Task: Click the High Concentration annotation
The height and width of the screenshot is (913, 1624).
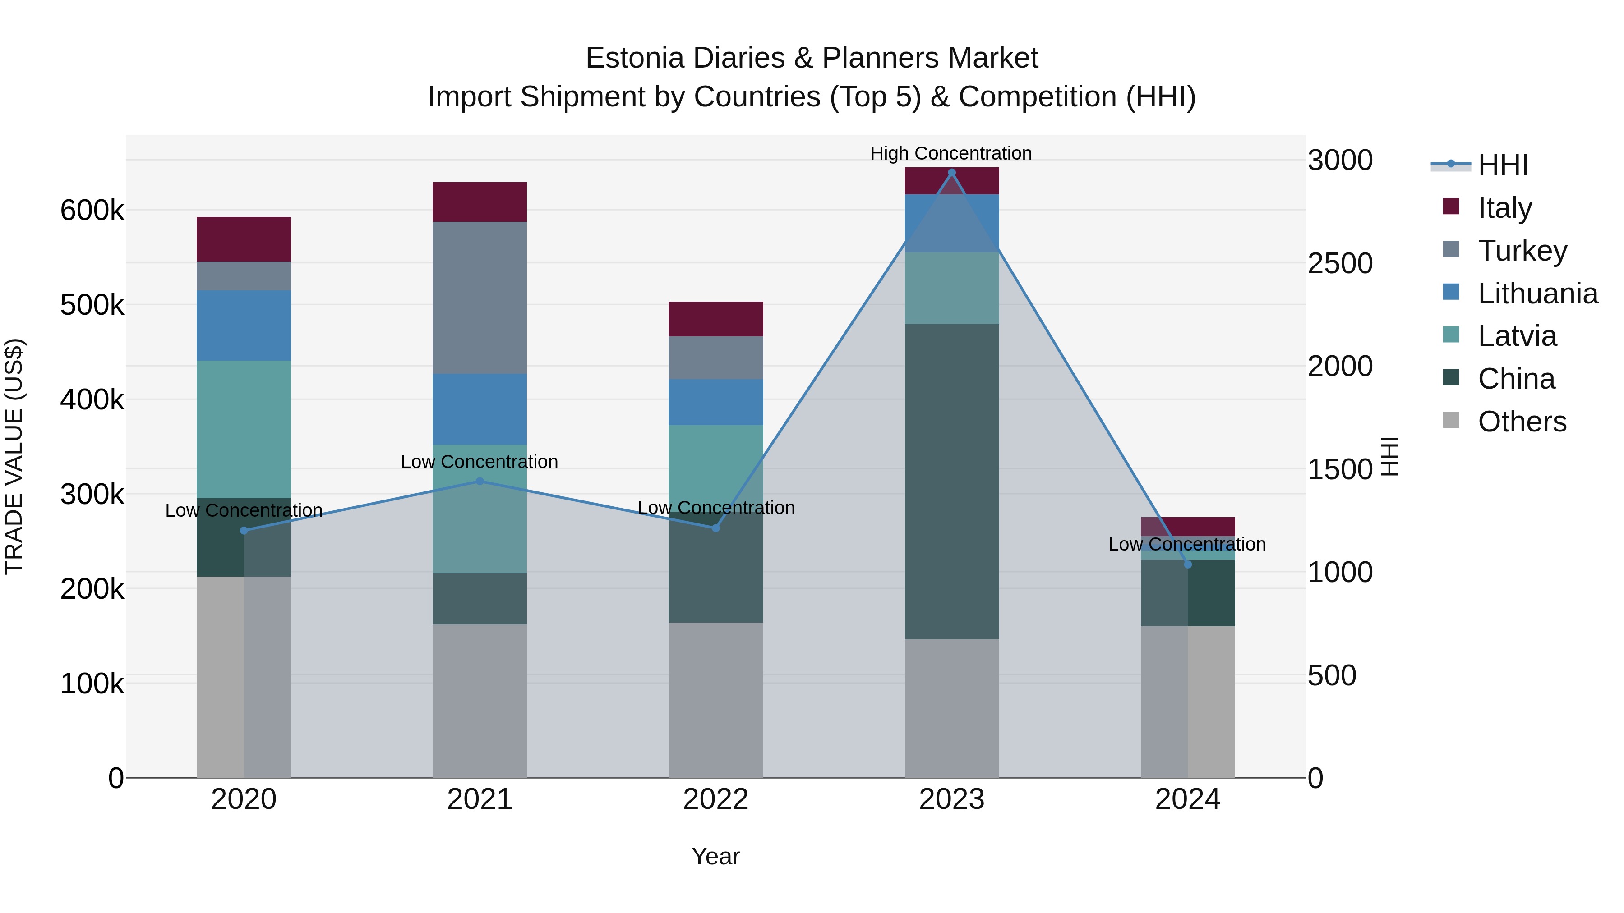Action: point(951,153)
